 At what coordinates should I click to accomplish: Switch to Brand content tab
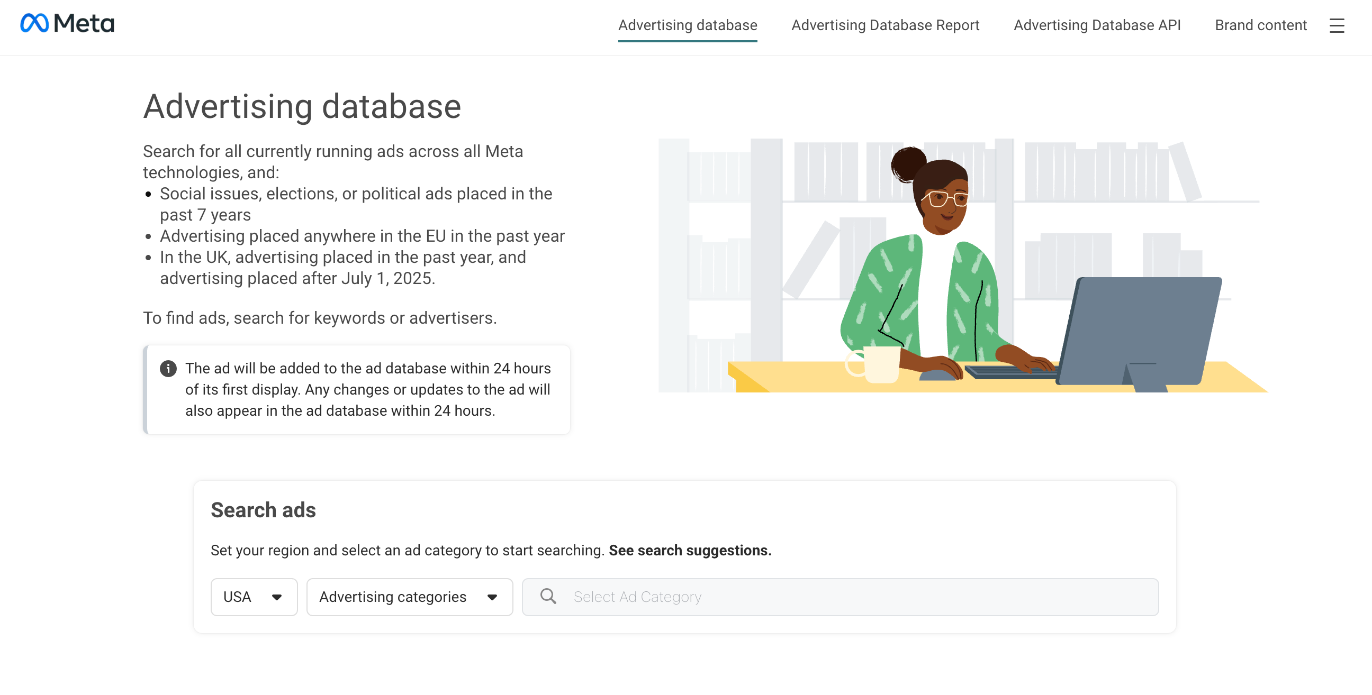point(1261,25)
